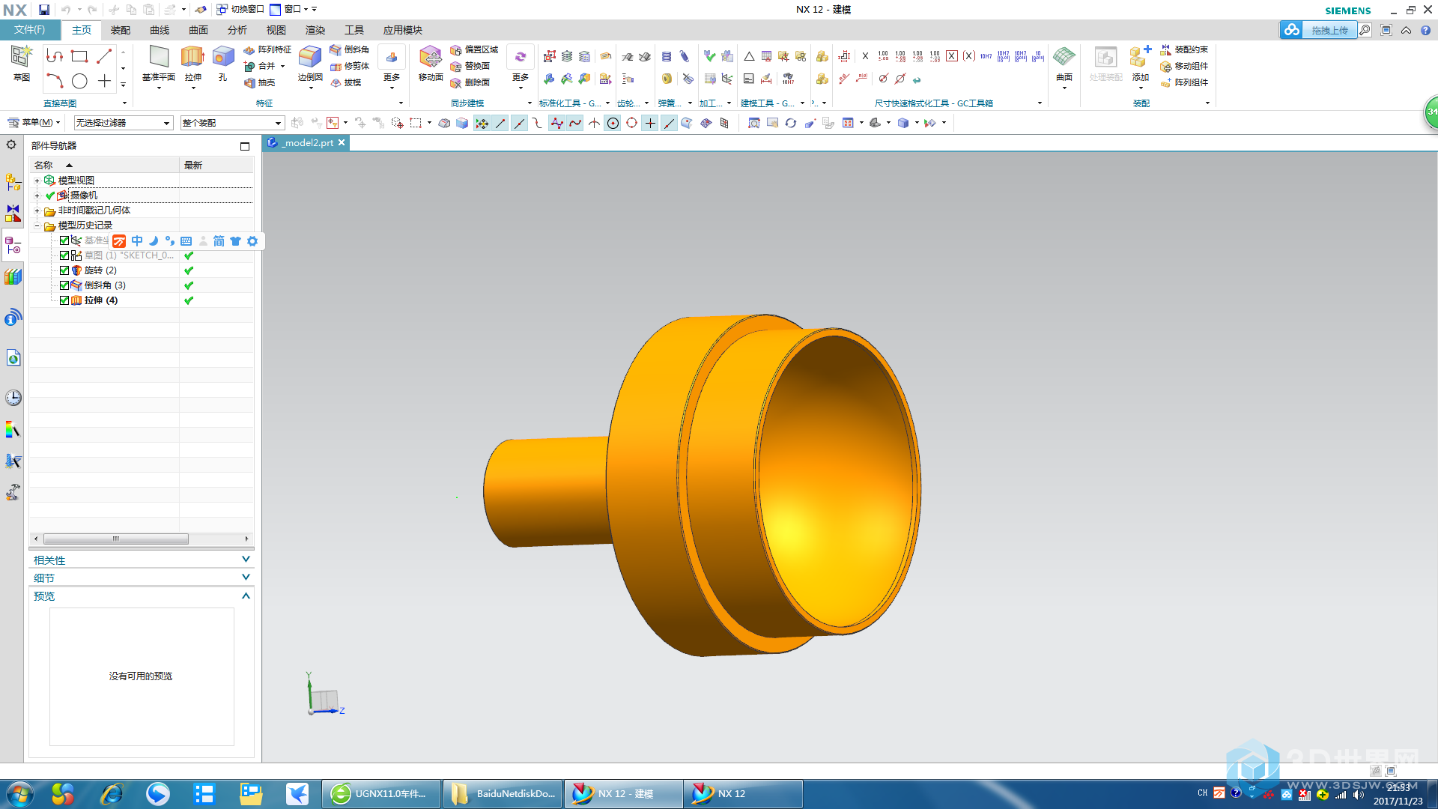Image resolution: width=1438 pixels, height=809 pixels.
Task: Toggle checkbox for 旋转 (2) feature
Action: 64,270
